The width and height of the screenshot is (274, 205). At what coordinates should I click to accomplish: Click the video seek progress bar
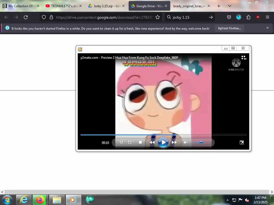(x=163, y=135)
